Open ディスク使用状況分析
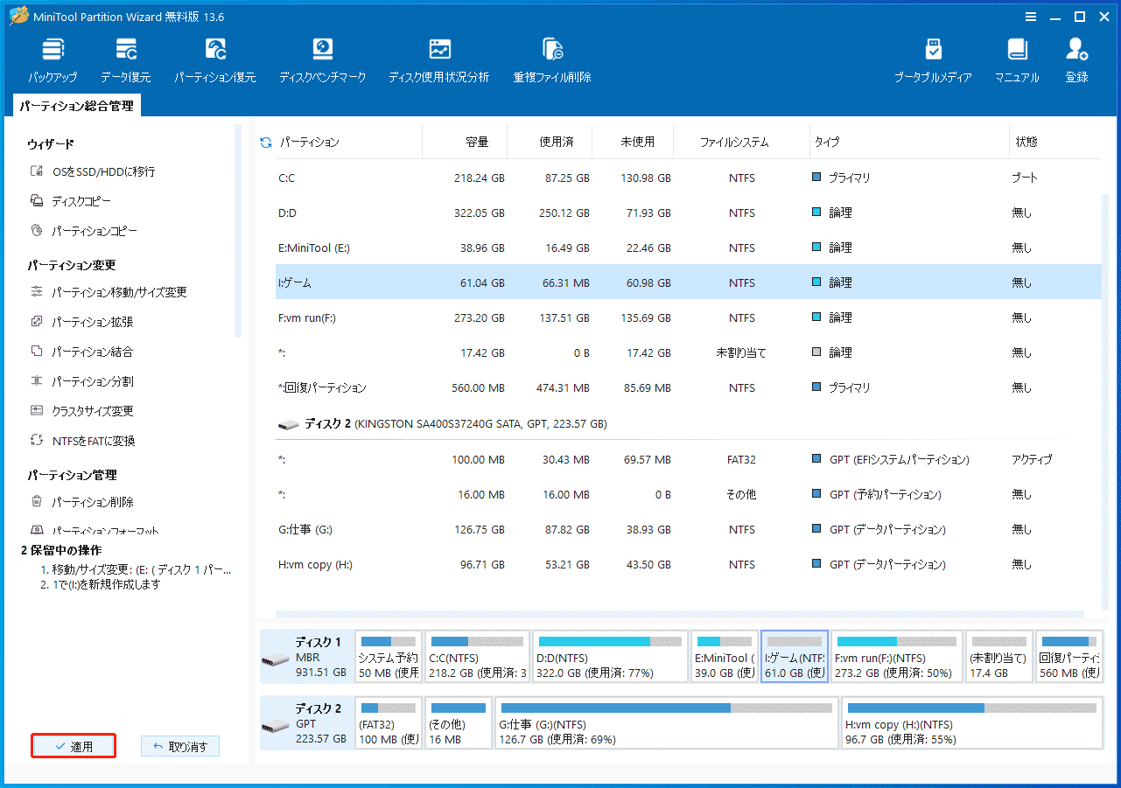The height and width of the screenshot is (788, 1121). click(438, 60)
